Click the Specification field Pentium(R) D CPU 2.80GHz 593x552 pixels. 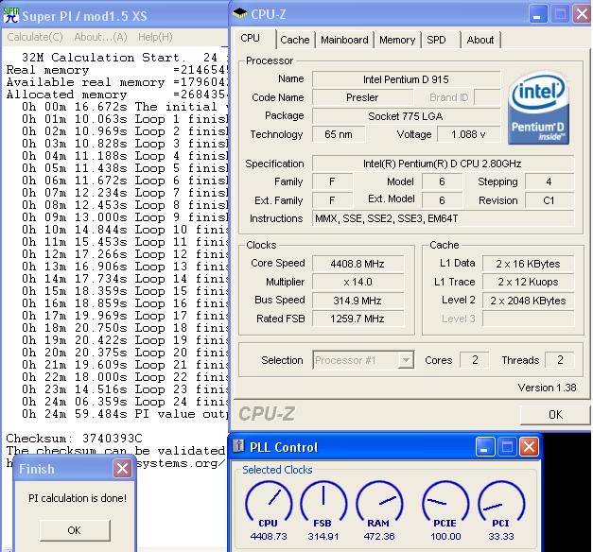(443, 164)
